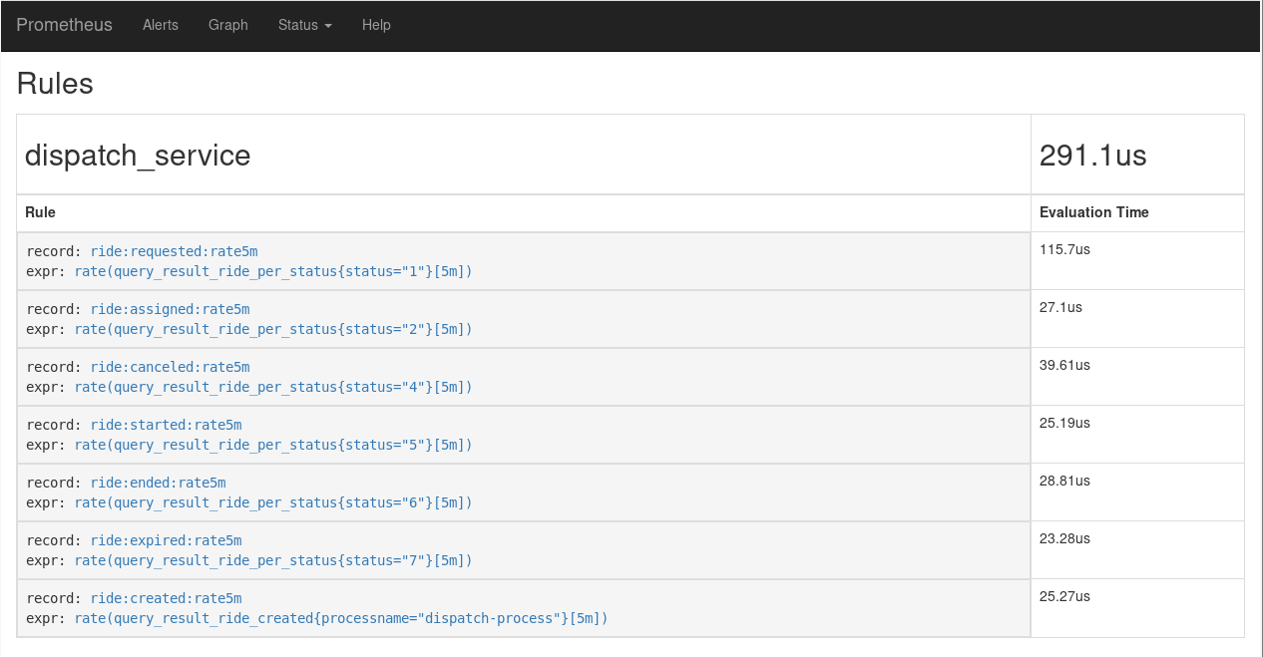Viewport: 1263px width, 657px height.
Task: Open the query_result_ride_created expression link
Action: (341, 618)
